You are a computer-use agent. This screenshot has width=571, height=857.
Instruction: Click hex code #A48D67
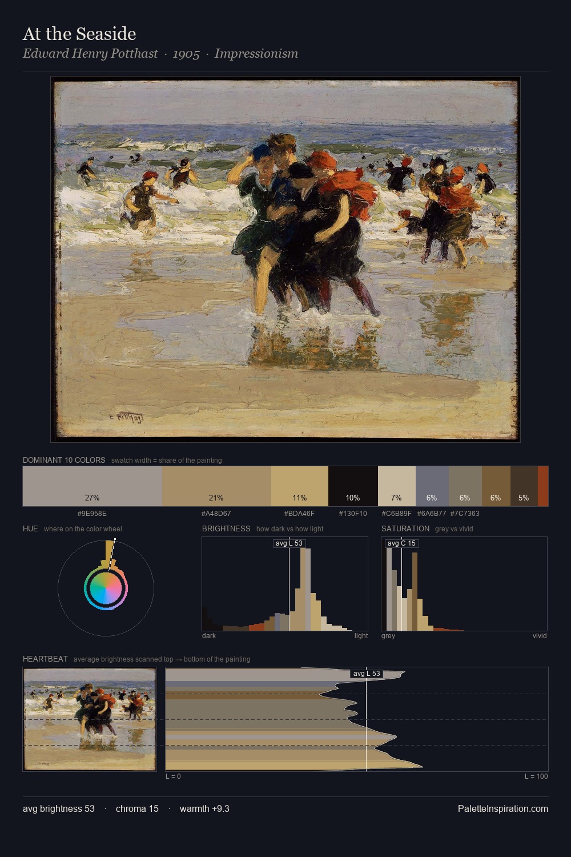[216, 514]
